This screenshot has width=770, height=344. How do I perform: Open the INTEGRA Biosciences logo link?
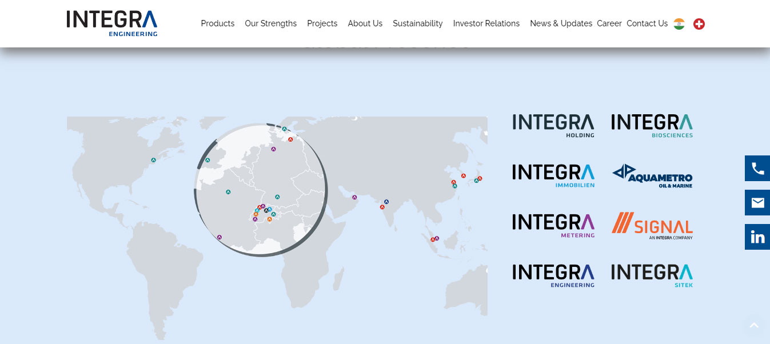(652, 125)
